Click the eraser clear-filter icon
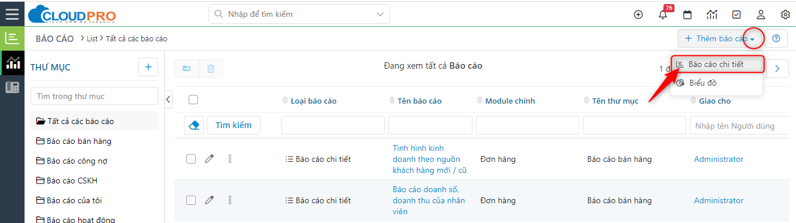This screenshot has width=796, height=223. click(194, 125)
